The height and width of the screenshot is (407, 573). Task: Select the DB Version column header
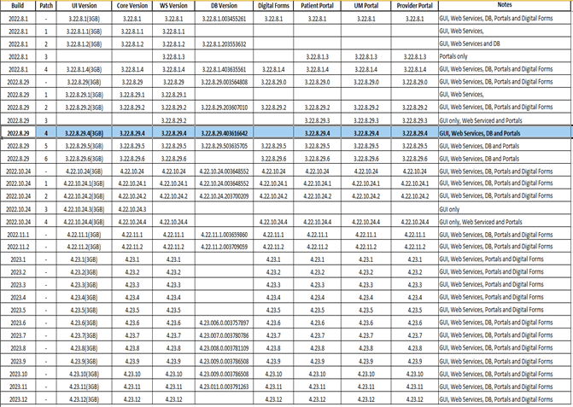224,5
